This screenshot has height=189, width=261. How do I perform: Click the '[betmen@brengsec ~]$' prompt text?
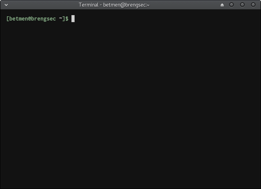(x=37, y=19)
